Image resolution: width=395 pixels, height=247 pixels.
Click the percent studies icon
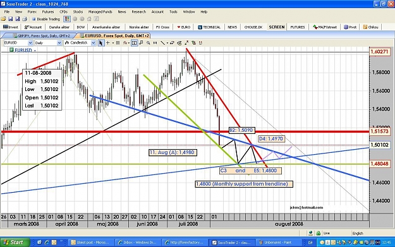125,43
